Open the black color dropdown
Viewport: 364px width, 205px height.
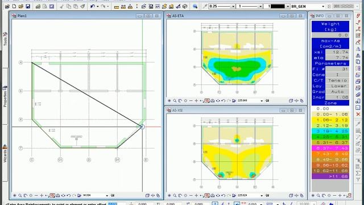[x=288, y=6]
